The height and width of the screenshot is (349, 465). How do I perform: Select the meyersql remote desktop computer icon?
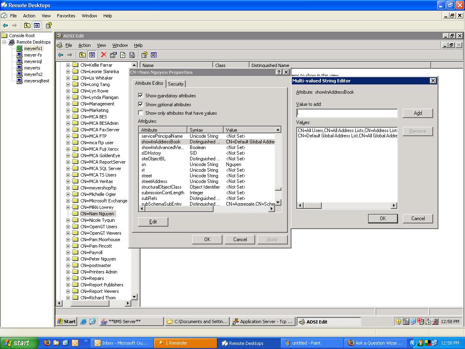(19, 61)
